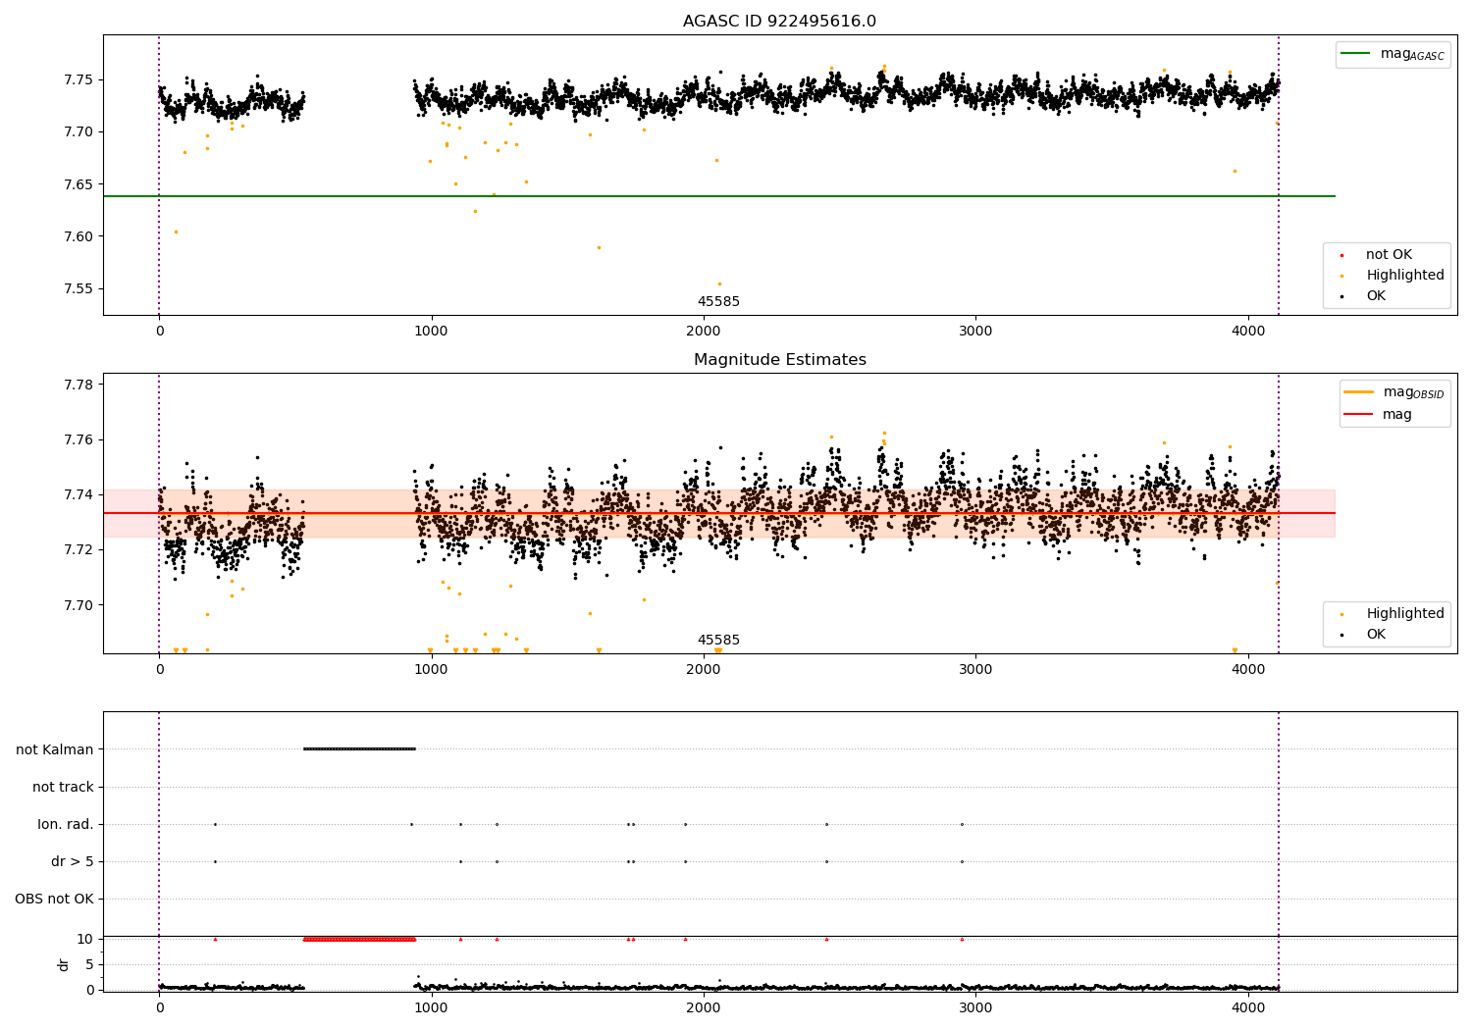Select the 'not track' row label
The width and height of the screenshot is (1472, 1030).
(x=63, y=787)
